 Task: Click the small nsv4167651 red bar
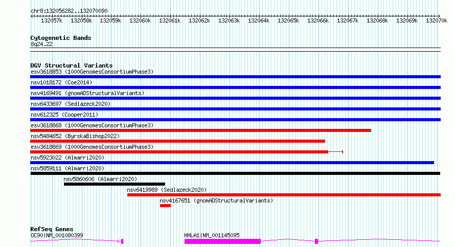(x=165, y=206)
